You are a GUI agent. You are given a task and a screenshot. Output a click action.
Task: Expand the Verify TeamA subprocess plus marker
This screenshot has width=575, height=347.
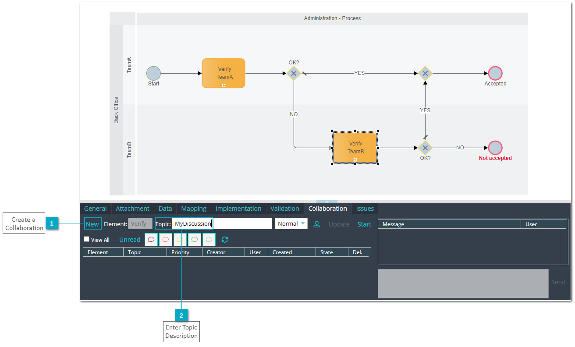[224, 85]
